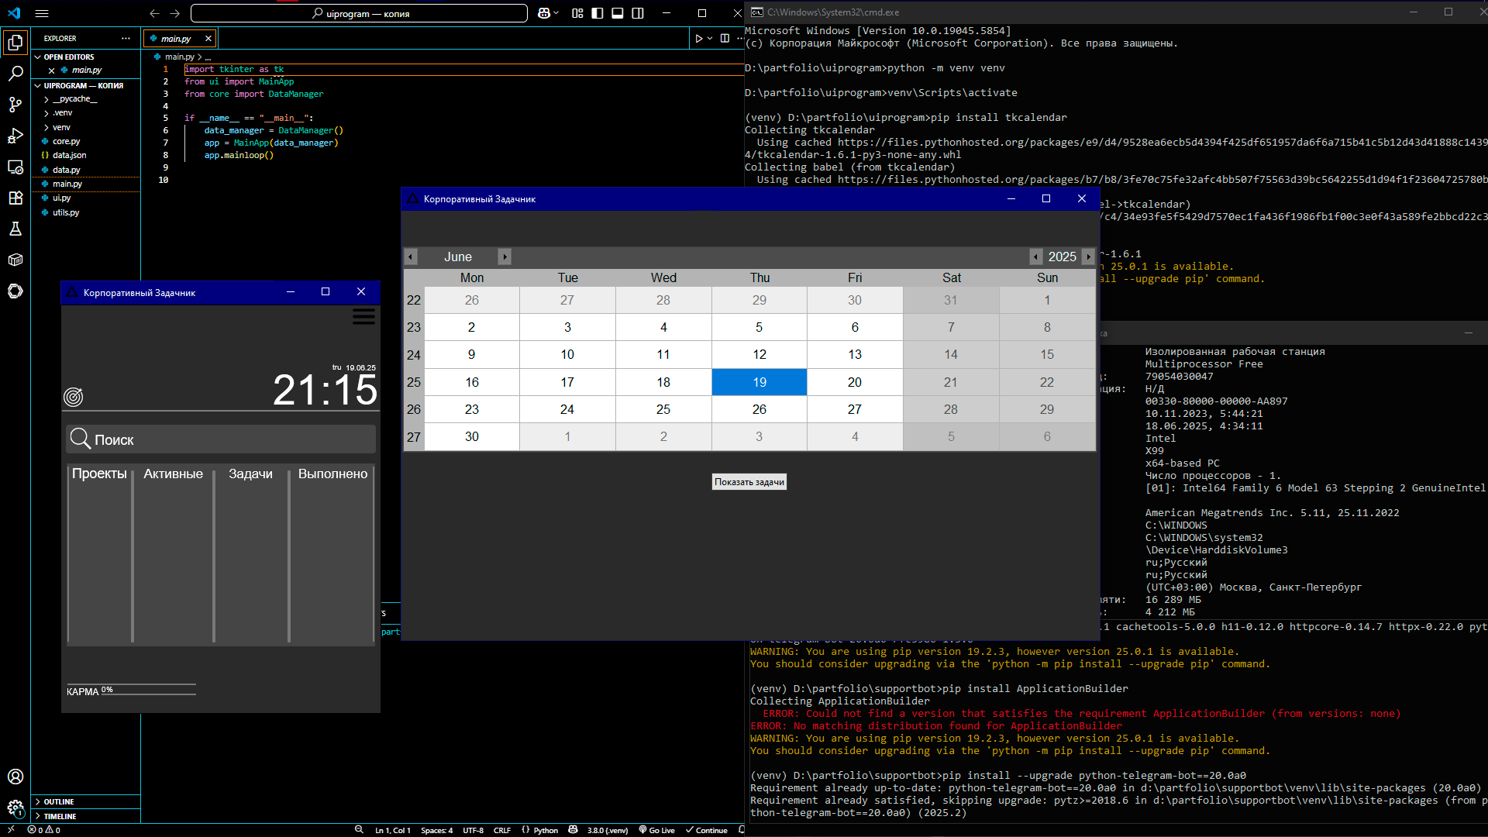Open Extensions view in activity bar
Image resolution: width=1488 pixels, height=837 pixels.
pyautogui.click(x=15, y=198)
